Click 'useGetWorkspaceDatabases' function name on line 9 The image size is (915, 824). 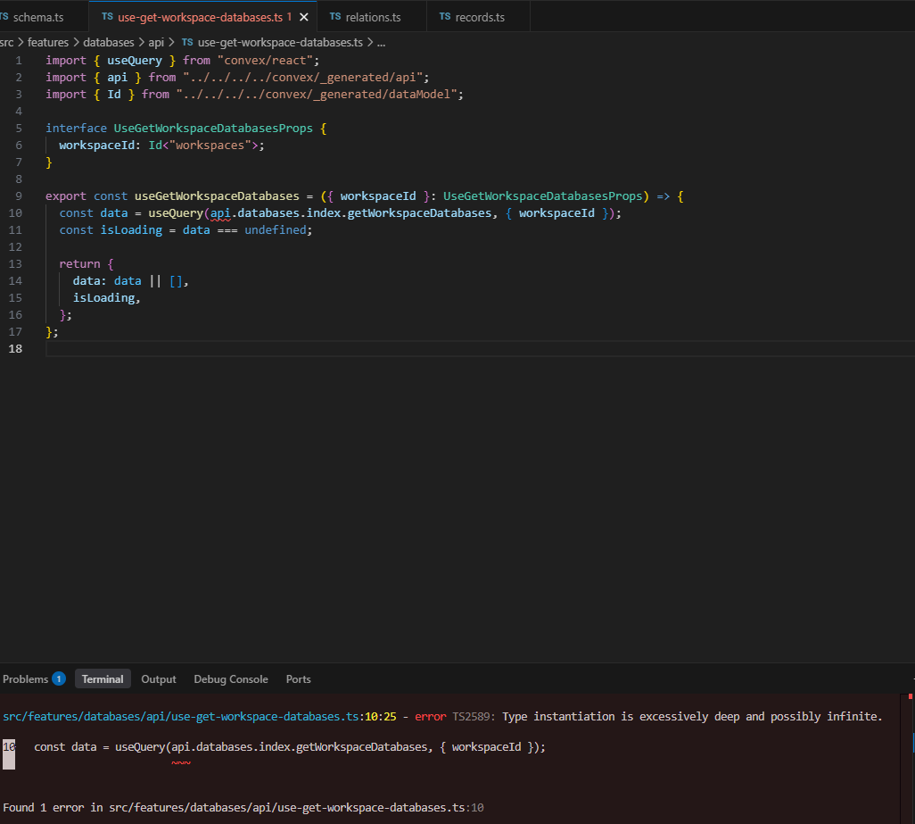pyautogui.click(x=217, y=196)
